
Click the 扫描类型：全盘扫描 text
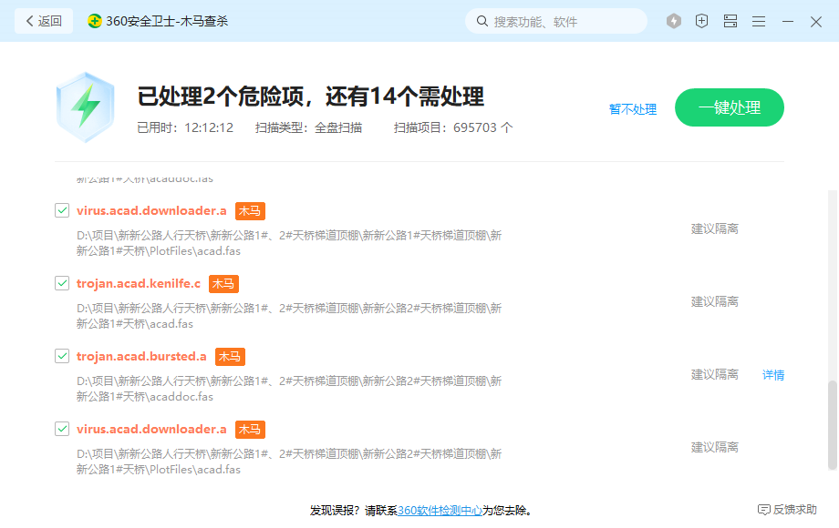pos(309,128)
